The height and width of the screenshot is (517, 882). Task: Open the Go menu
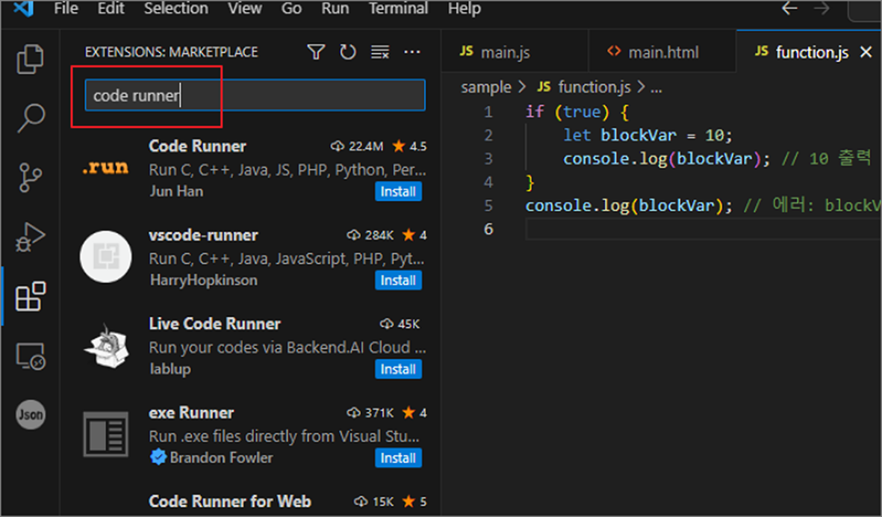291,8
